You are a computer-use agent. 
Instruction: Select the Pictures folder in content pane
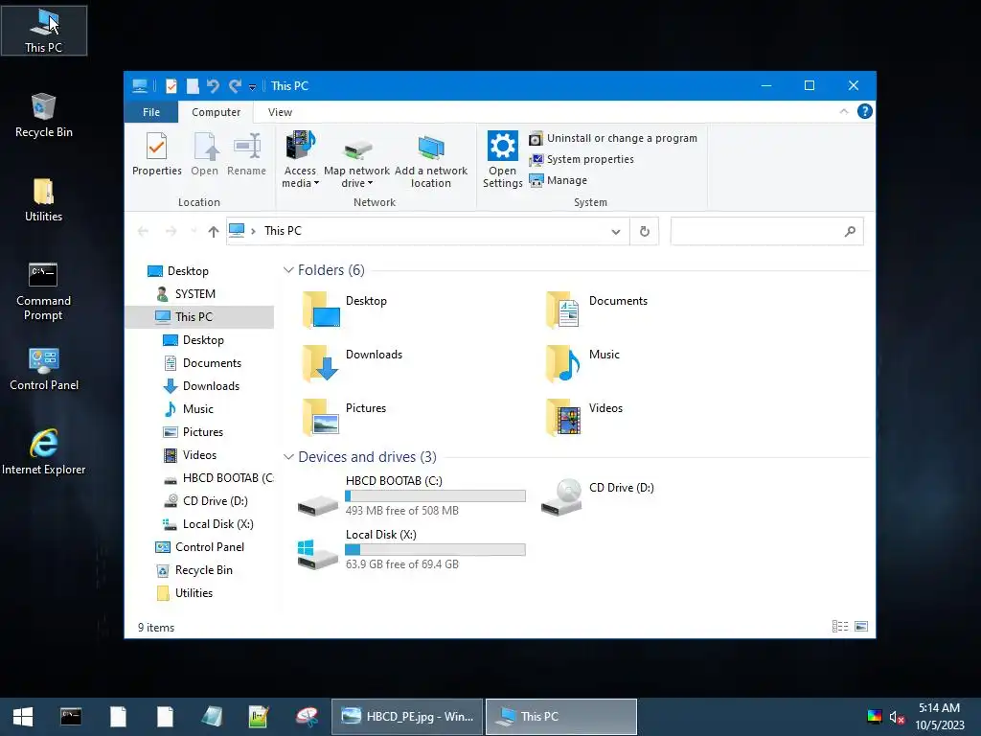[x=344, y=417]
